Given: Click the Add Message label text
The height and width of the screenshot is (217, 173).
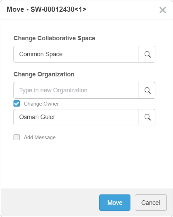Looking at the screenshot, I should click(40, 137).
